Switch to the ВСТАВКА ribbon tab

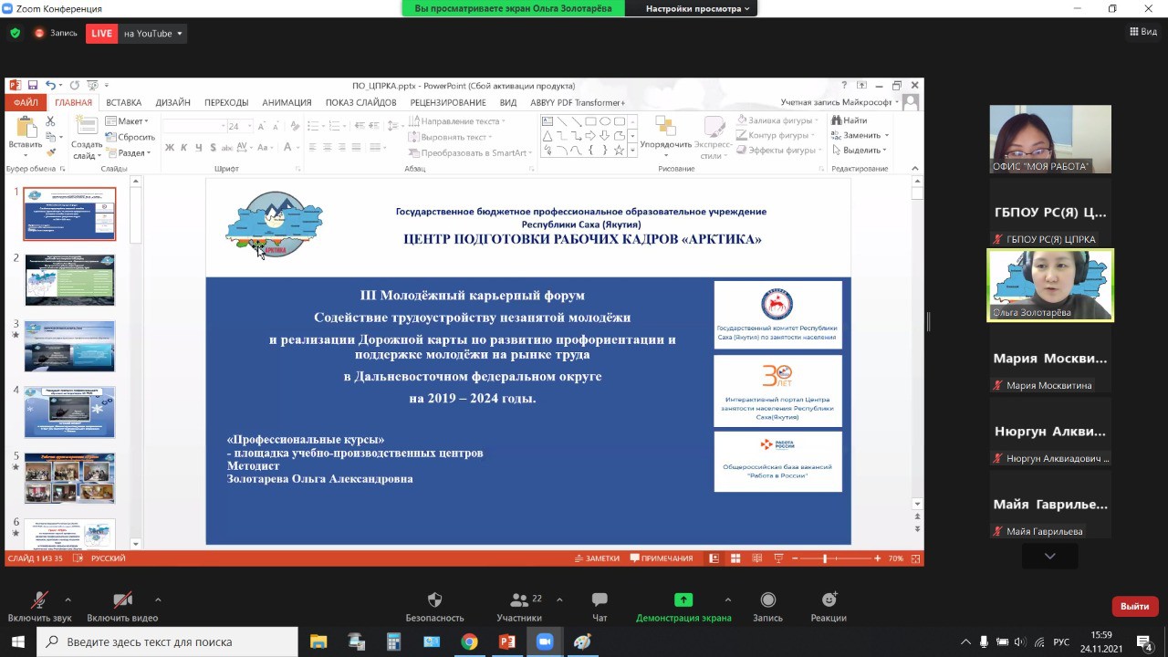(x=123, y=102)
